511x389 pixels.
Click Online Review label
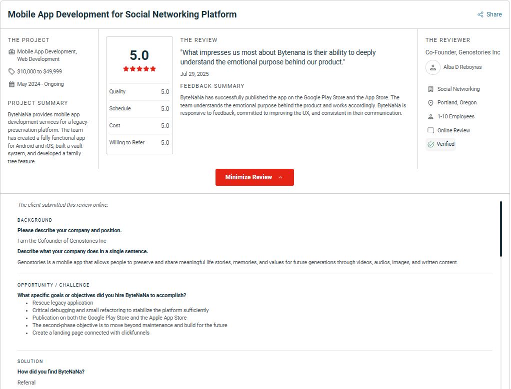click(x=453, y=130)
